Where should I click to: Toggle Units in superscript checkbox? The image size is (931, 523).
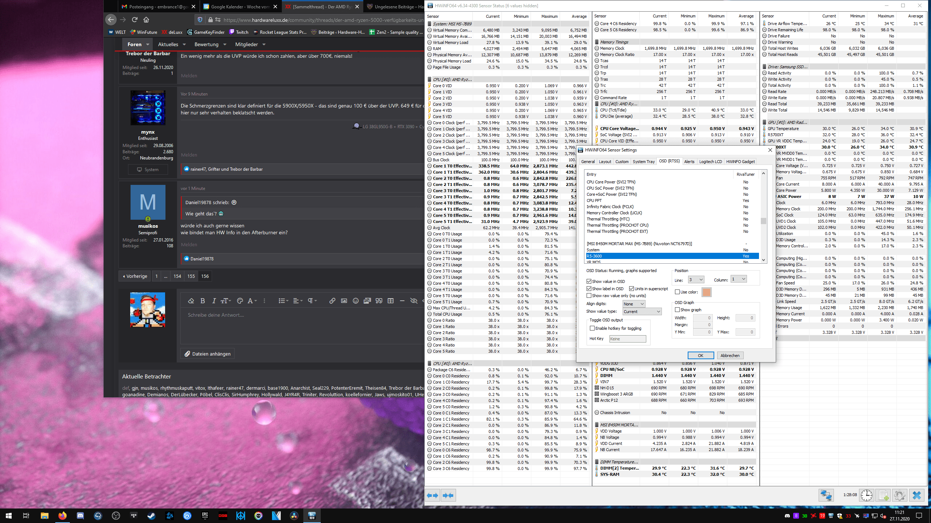631,289
